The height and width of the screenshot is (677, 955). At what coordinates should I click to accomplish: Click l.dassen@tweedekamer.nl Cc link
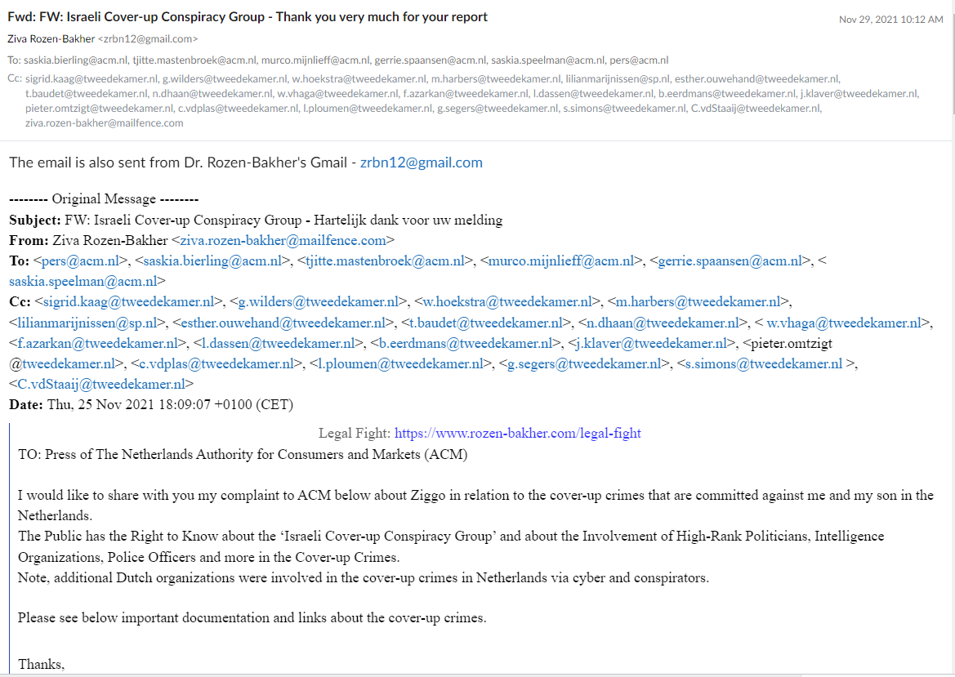279,343
